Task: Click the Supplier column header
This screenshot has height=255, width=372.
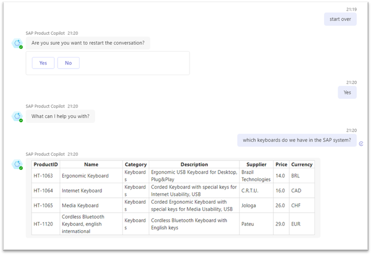Action: (256, 164)
